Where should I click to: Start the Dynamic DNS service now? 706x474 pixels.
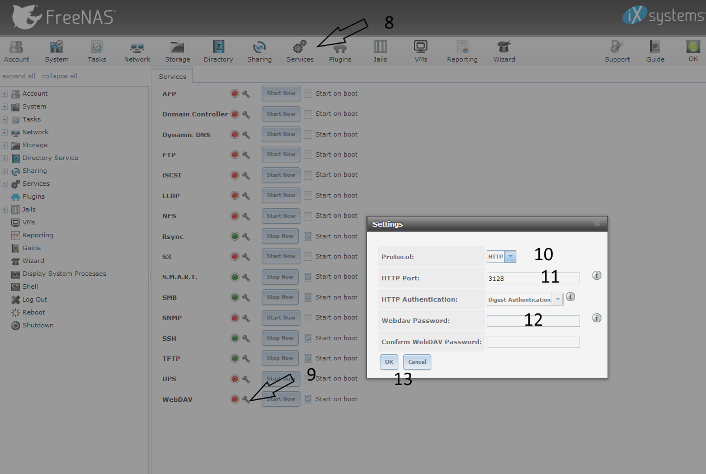coord(281,134)
